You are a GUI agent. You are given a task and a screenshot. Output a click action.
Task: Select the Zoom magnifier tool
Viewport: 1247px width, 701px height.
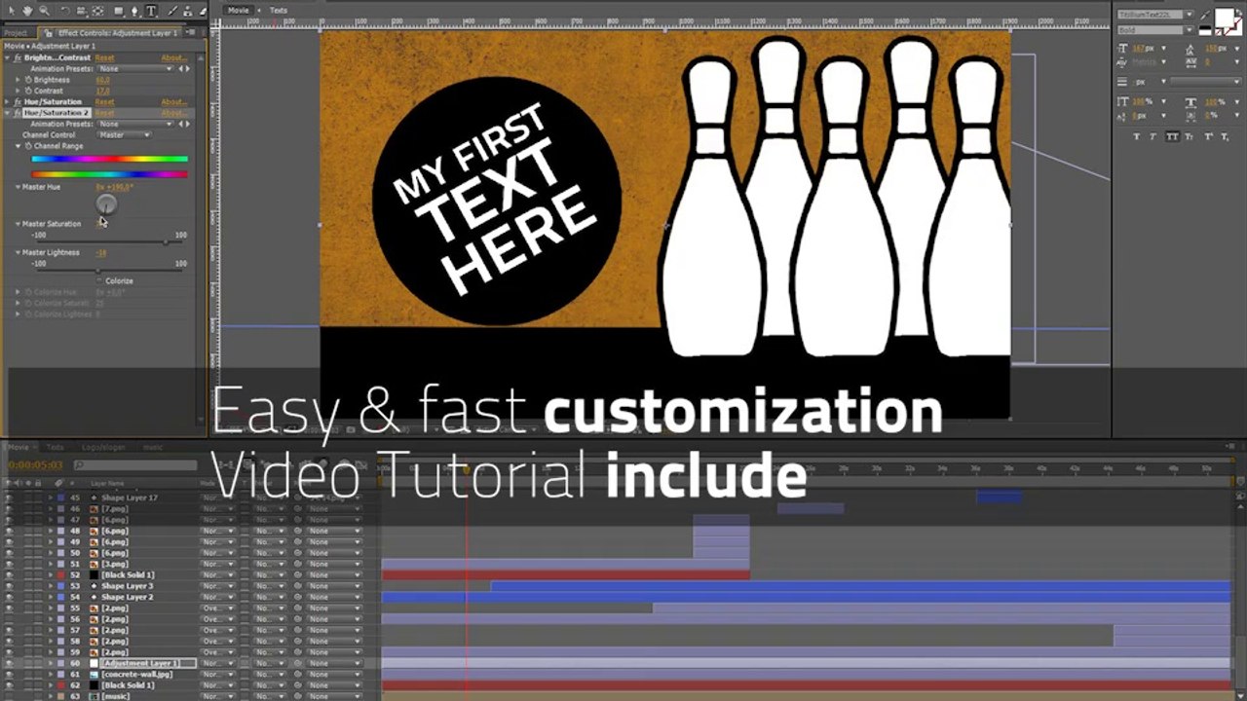pyautogui.click(x=44, y=11)
